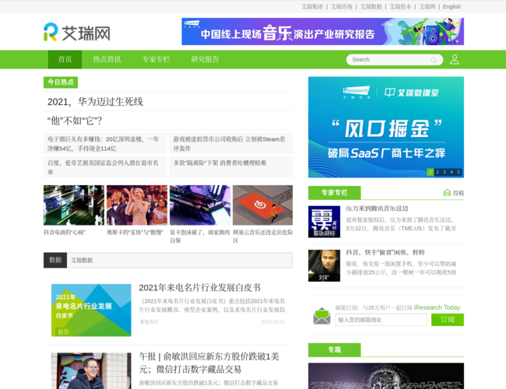506x389 pixels.
Task: Open the user account icon
Action: (455, 59)
